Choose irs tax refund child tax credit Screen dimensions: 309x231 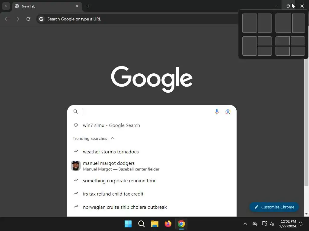[152, 194]
